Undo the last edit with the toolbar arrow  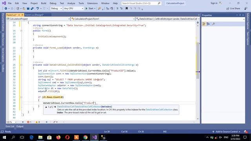tap(38, 9)
